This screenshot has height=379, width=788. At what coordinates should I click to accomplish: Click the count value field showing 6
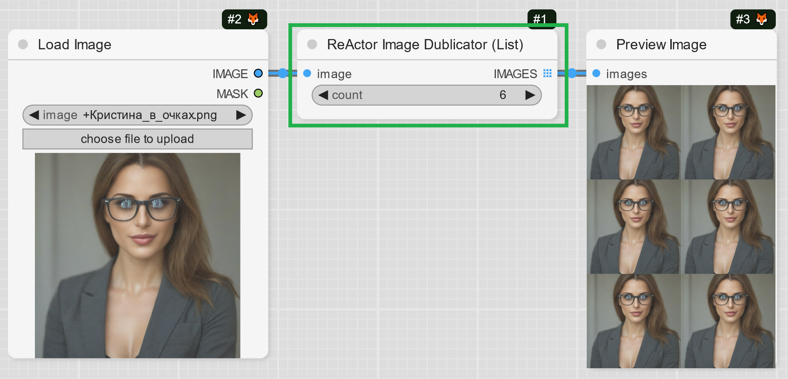point(502,95)
